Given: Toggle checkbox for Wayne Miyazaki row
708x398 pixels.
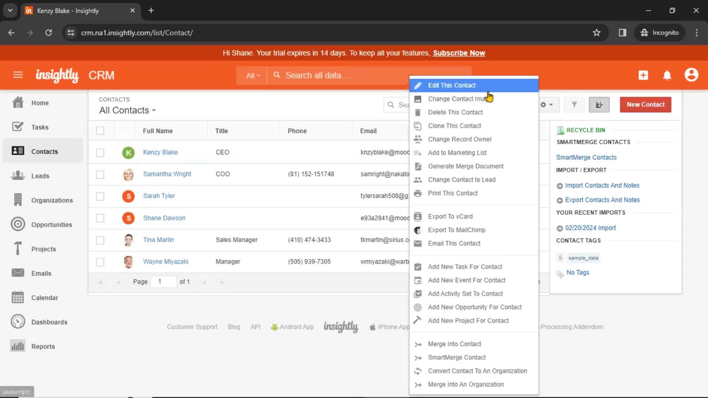Looking at the screenshot, I should point(100,262).
